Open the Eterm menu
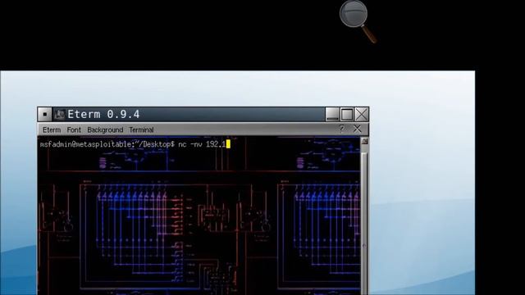The image size is (525, 295). pos(52,129)
